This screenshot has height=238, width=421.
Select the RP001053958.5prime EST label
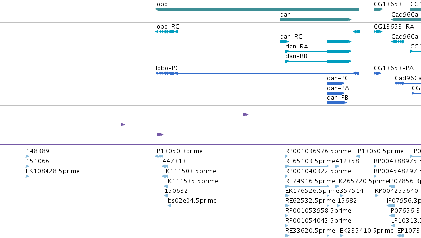(x=318, y=211)
